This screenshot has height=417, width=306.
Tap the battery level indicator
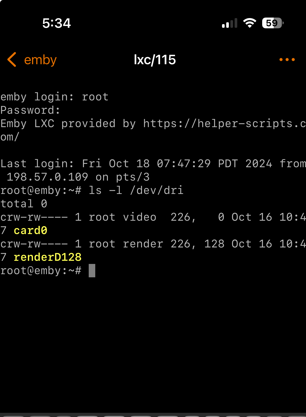pyautogui.click(x=272, y=23)
